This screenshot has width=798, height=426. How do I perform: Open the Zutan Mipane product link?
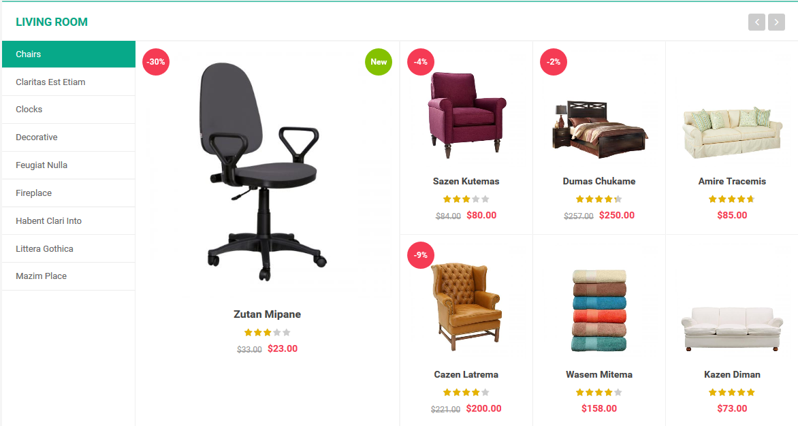pos(267,314)
